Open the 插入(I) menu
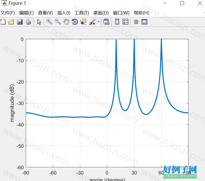205x181 pixels. pyautogui.click(x=64, y=13)
